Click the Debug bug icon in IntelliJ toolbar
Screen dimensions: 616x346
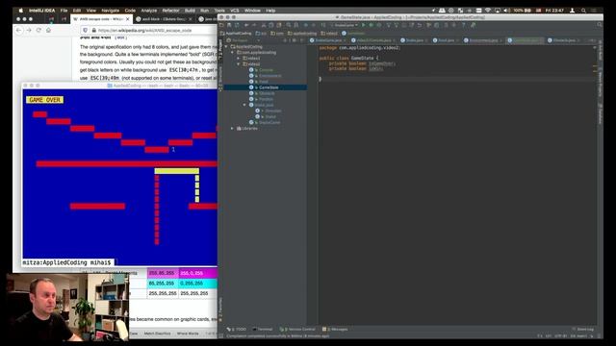[371, 25]
